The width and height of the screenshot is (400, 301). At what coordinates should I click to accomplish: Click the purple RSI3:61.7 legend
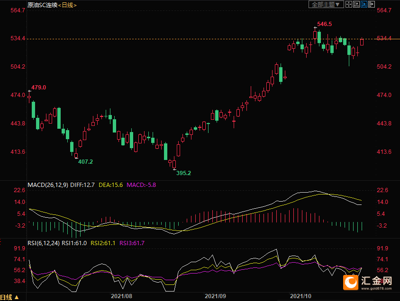[132, 243]
